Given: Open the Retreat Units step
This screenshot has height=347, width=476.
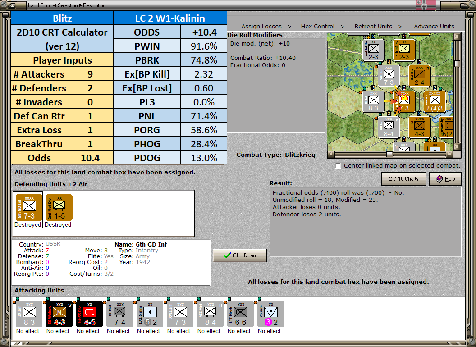Looking at the screenshot, I should [378, 27].
